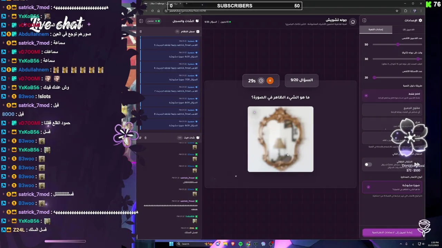Click the السؤال 9/20 question counter
The width and height of the screenshot is (442, 248).
tap(301, 80)
